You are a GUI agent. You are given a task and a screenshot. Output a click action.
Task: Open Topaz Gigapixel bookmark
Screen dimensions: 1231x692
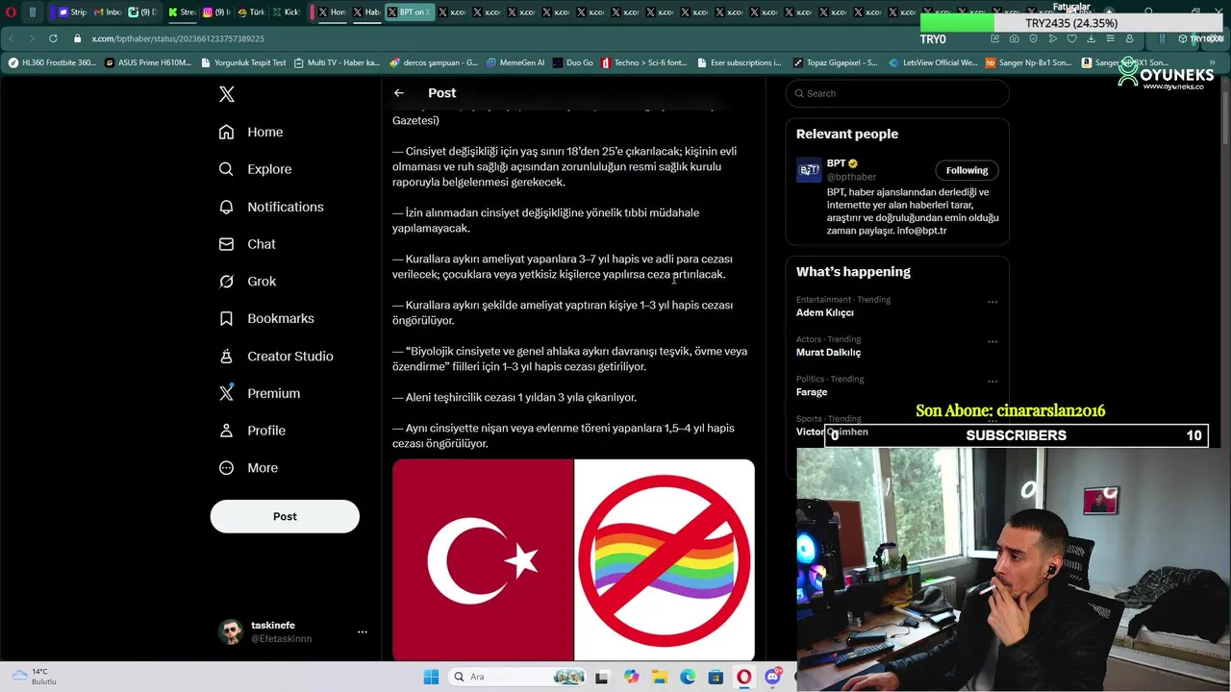point(836,62)
